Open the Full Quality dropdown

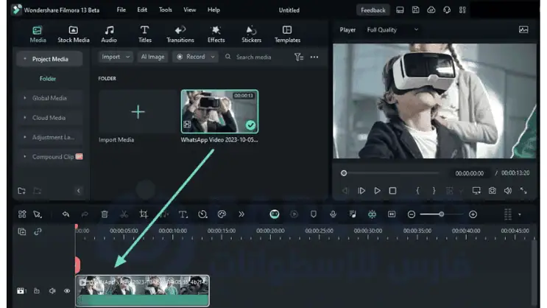click(393, 29)
